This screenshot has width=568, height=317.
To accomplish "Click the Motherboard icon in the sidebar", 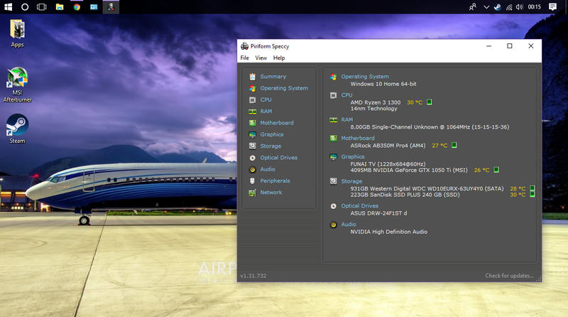I will point(253,123).
